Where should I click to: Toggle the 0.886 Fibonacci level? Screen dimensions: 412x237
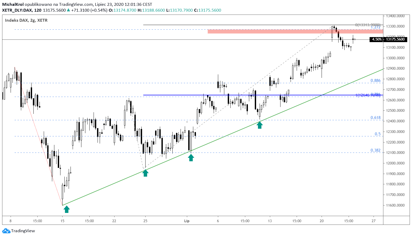[375, 81]
